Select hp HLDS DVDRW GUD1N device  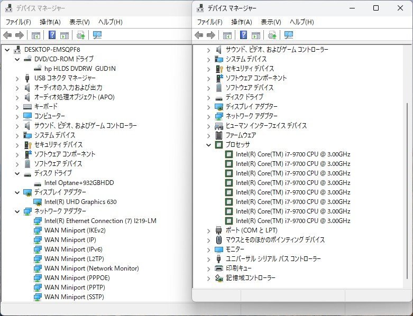[x=80, y=68]
